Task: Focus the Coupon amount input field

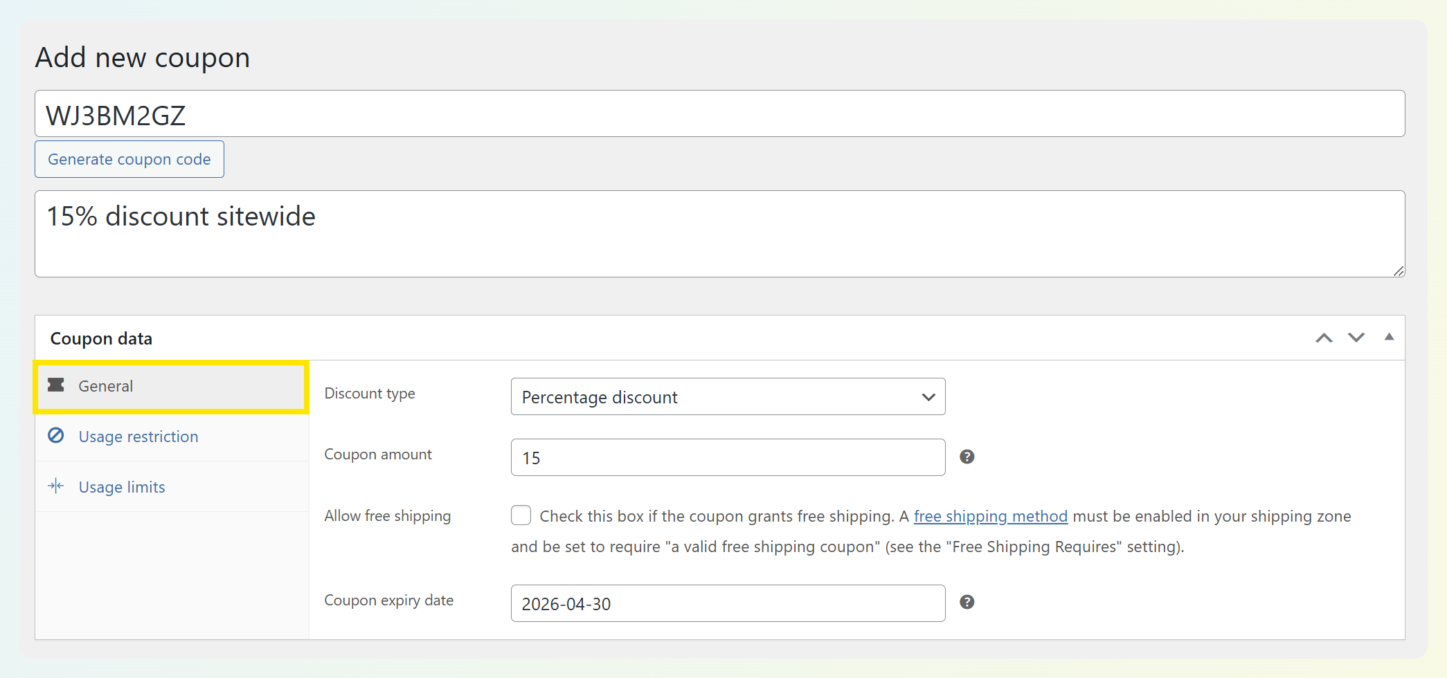Action: 728,457
